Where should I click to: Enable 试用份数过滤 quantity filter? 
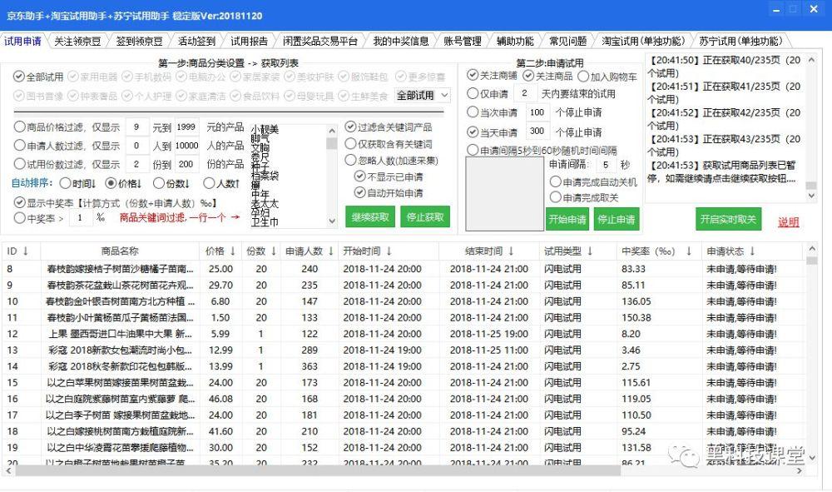pyautogui.click(x=20, y=164)
